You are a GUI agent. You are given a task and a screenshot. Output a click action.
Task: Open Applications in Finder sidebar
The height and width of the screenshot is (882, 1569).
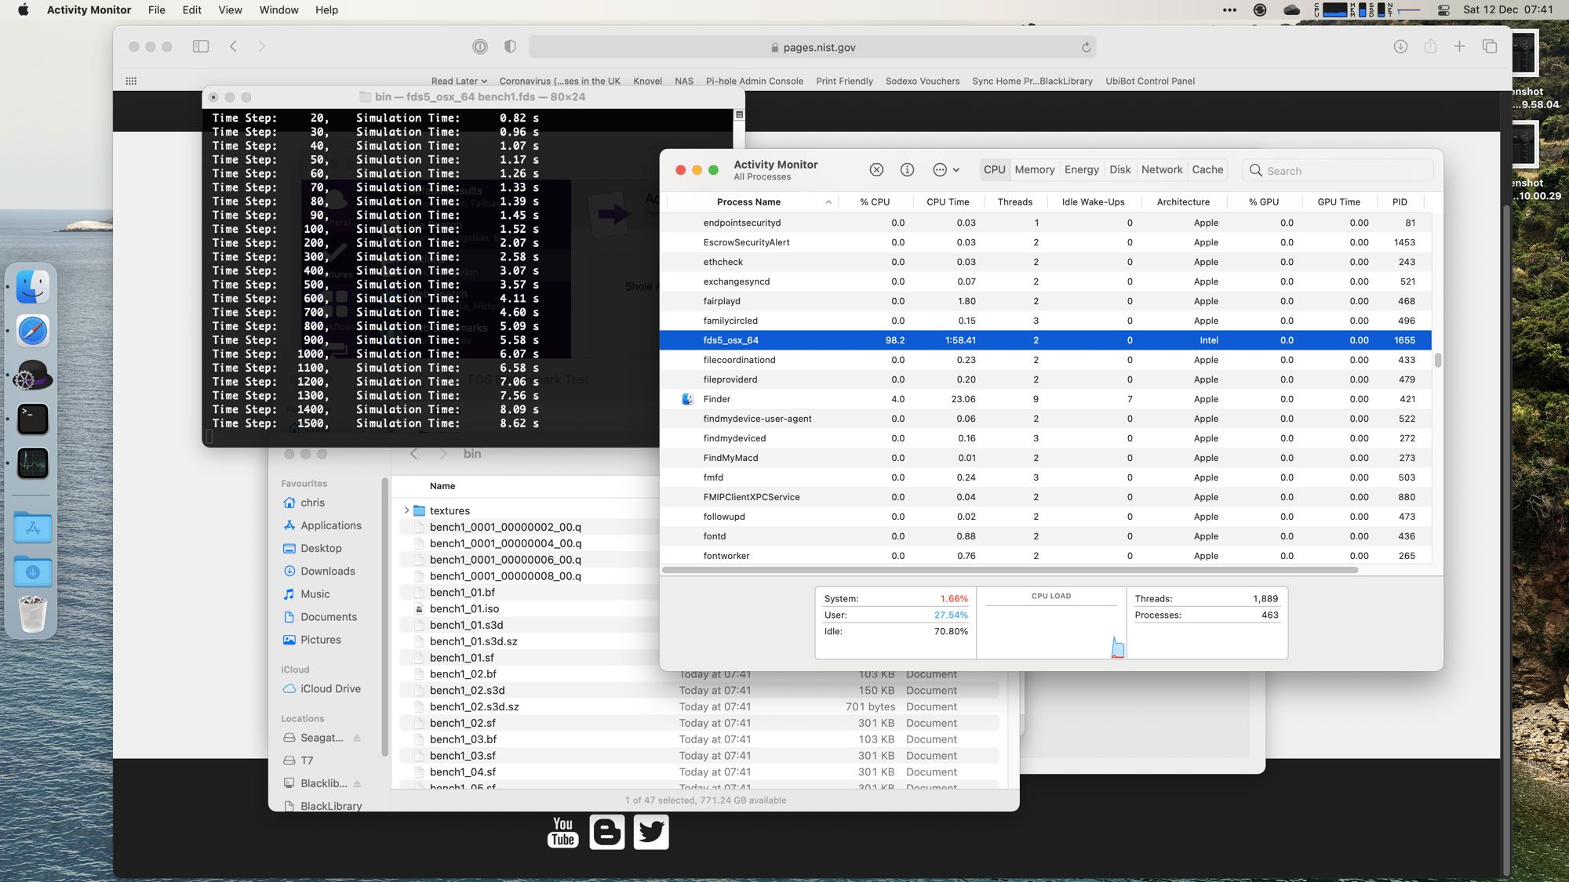tap(330, 525)
